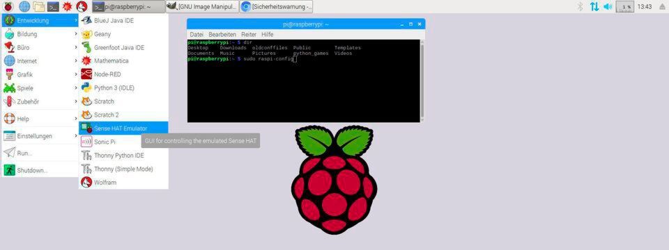Close the terminal window

(x=420, y=24)
